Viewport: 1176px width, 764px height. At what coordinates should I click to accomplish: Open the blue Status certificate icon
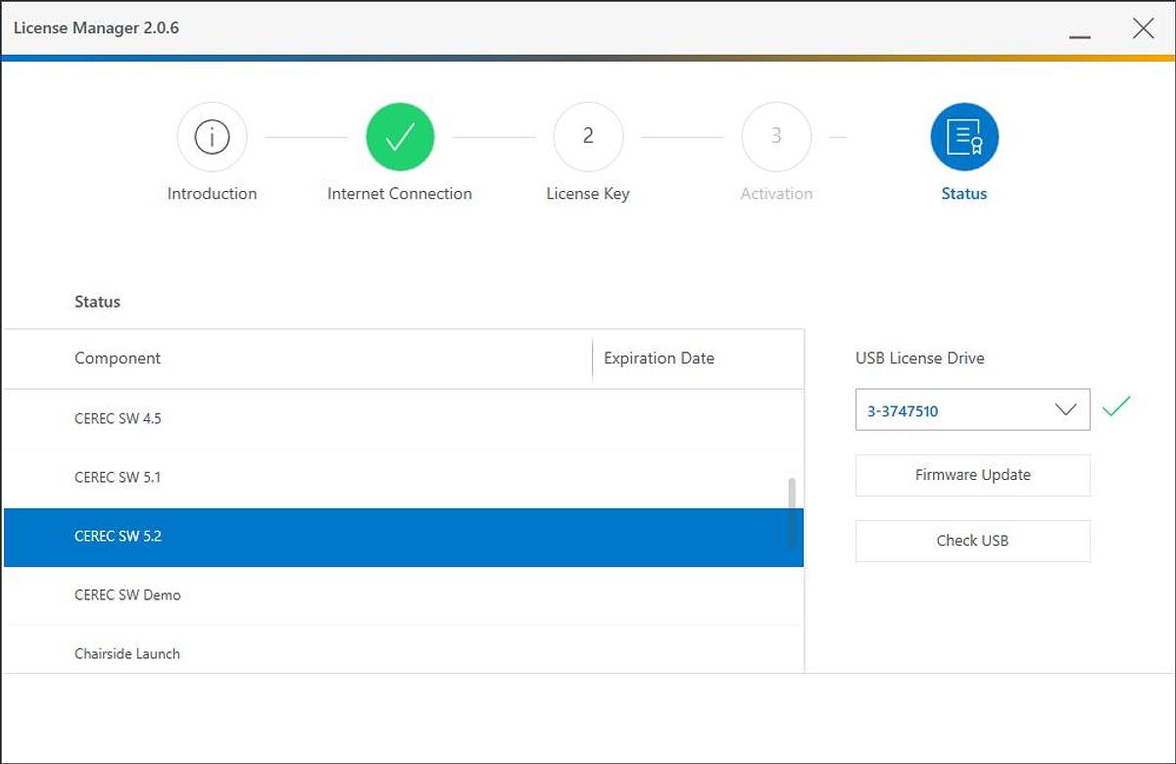coord(964,137)
